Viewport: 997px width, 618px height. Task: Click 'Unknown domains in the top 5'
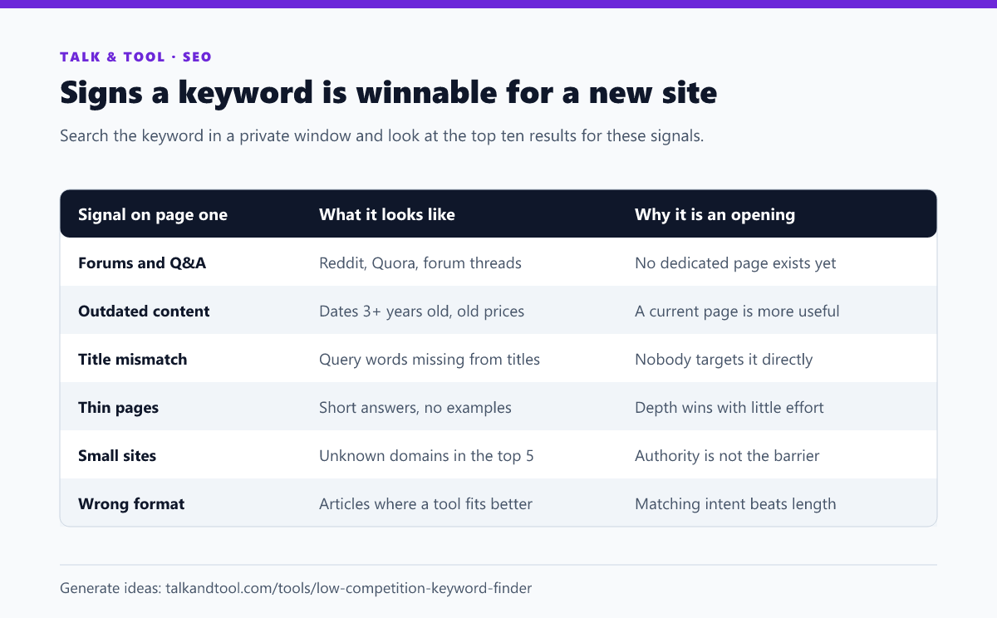point(426,455)
